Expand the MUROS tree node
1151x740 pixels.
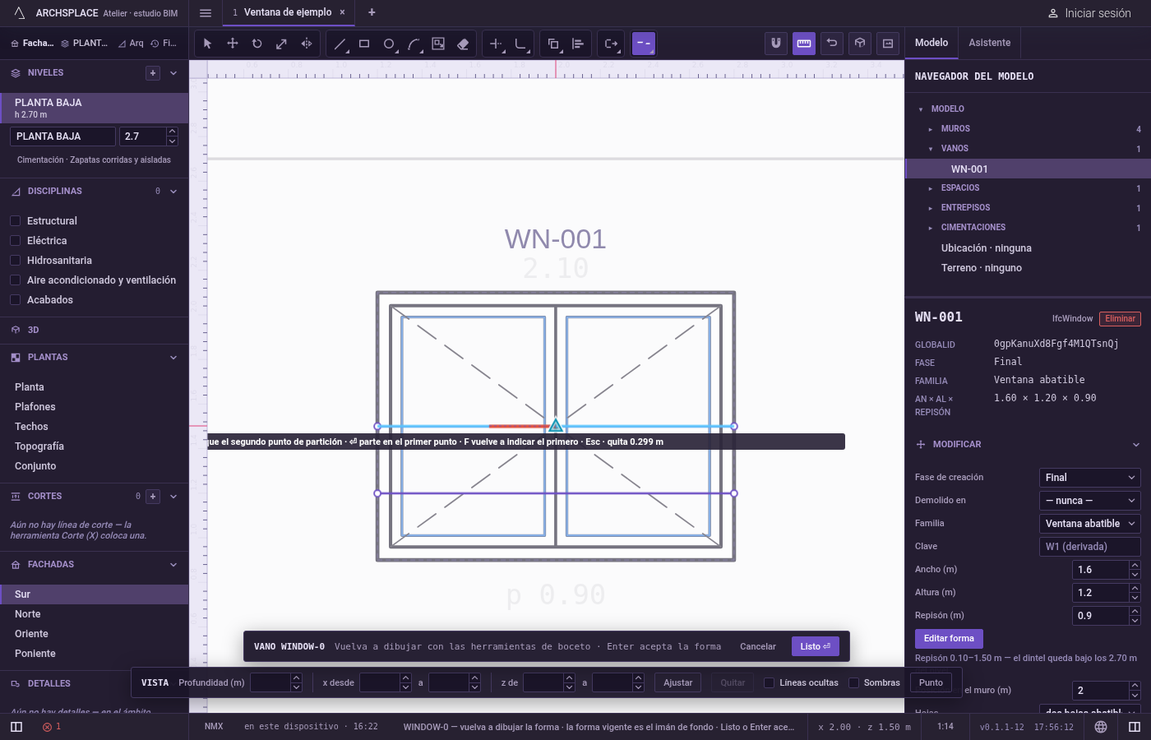931,129
